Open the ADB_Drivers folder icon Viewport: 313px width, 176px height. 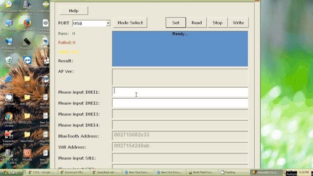tap(27, 99)
